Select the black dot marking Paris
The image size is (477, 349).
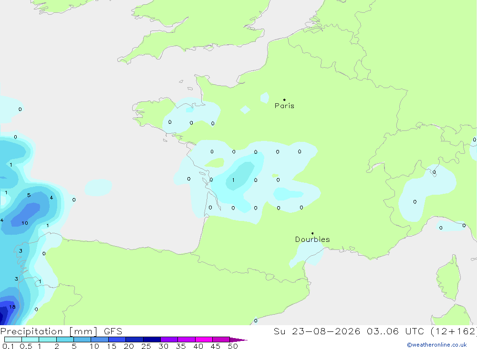[284, 100]
